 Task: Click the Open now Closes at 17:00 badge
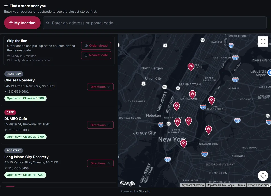click(x=25, y=175)
